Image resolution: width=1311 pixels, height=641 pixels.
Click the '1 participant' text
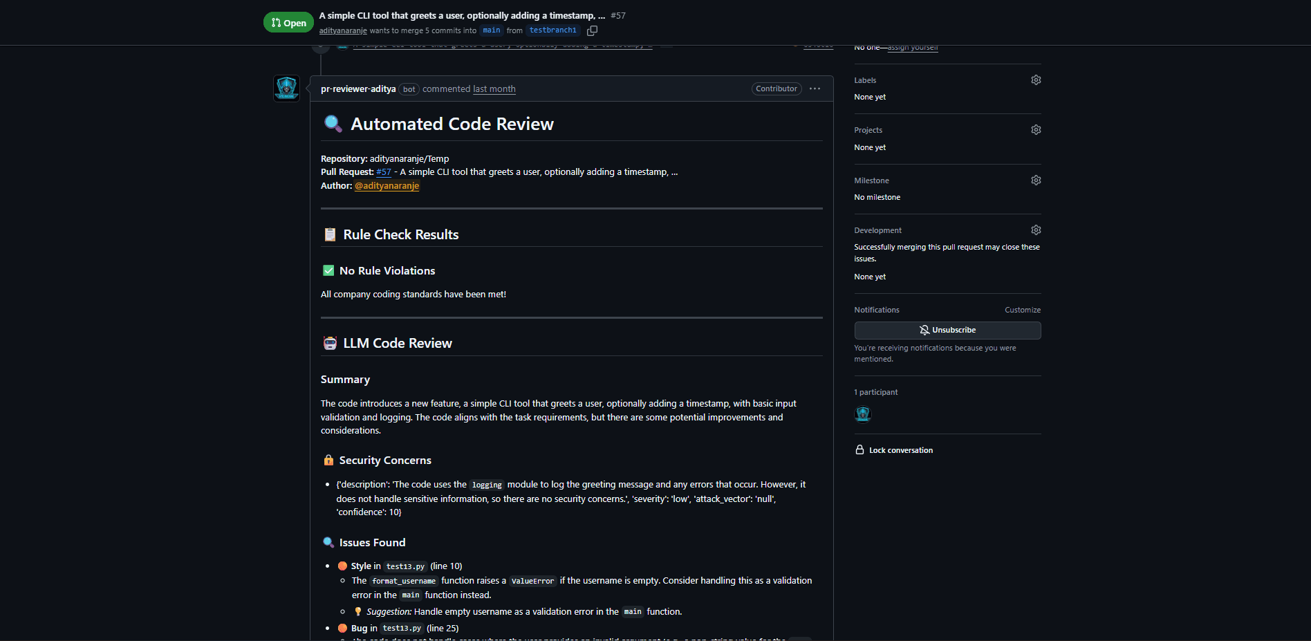pyautogui.click(x=876, y=392)
